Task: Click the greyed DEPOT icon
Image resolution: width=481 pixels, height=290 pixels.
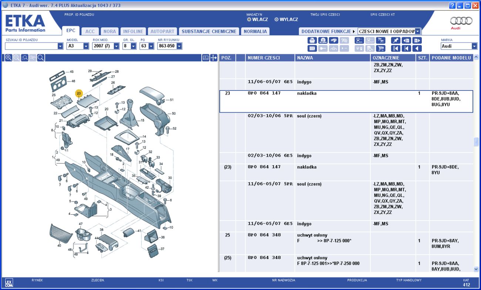Action: (x=370, y=40)
